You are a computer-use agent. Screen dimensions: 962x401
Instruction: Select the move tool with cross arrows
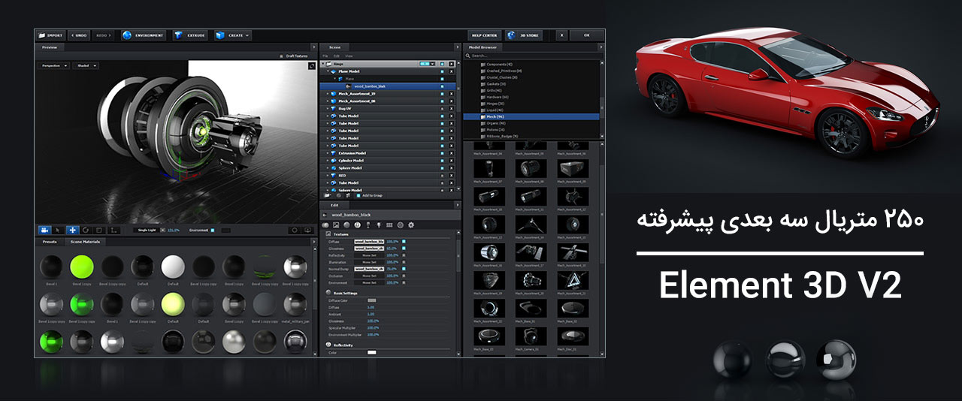coord(73,231)
